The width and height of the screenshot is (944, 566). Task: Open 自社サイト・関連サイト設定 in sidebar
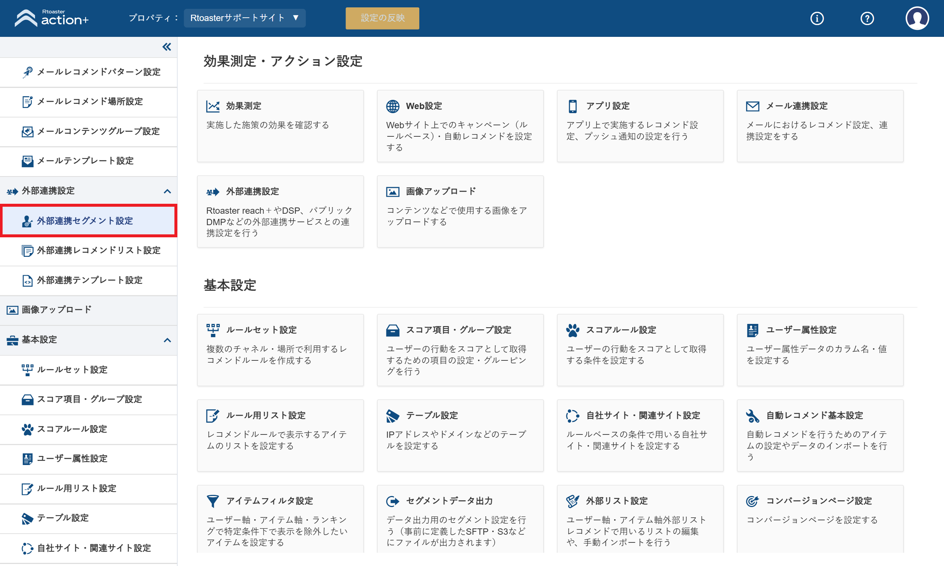click(88, 548)
